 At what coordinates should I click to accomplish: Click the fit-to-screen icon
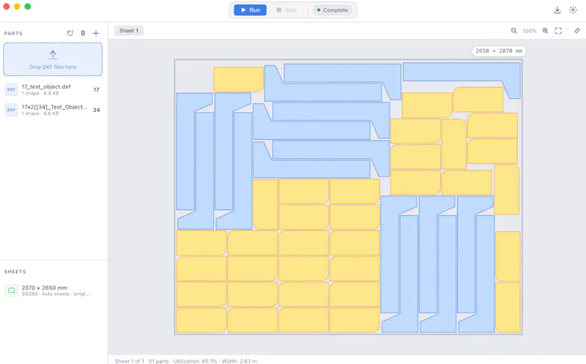[558, 31]
